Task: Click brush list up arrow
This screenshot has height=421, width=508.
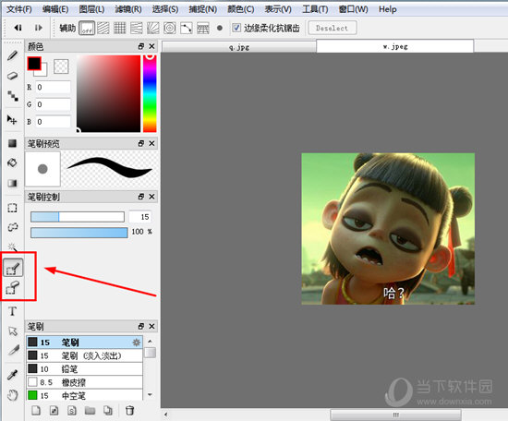Action: [150, 342]
